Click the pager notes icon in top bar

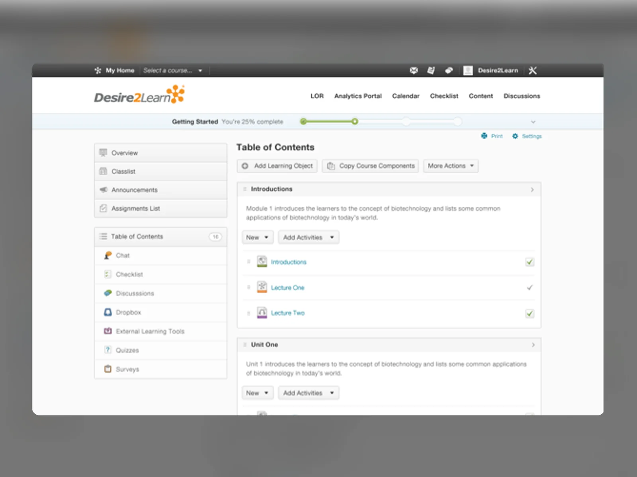(431, 70)
